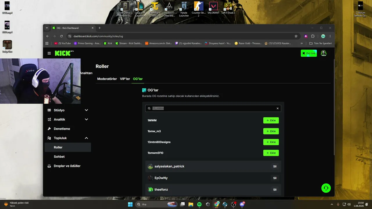Screen dimensions: 372x209
Task: Show more bookmarks with the overflow chevron
Action: [301, 43]
